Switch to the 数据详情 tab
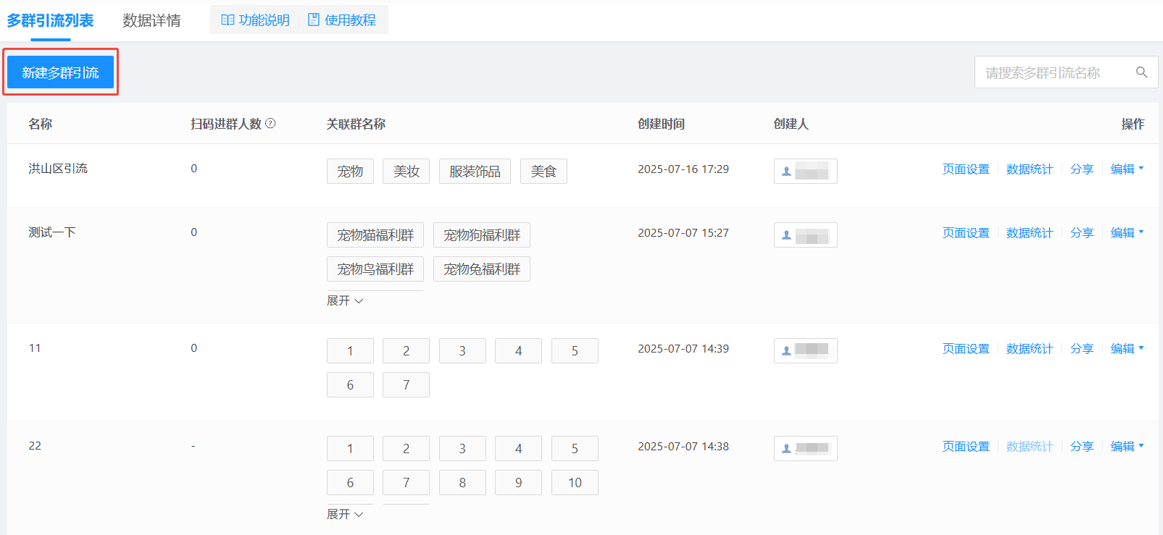Screen dimensions: 1163x535 click(x=151, y=20)
